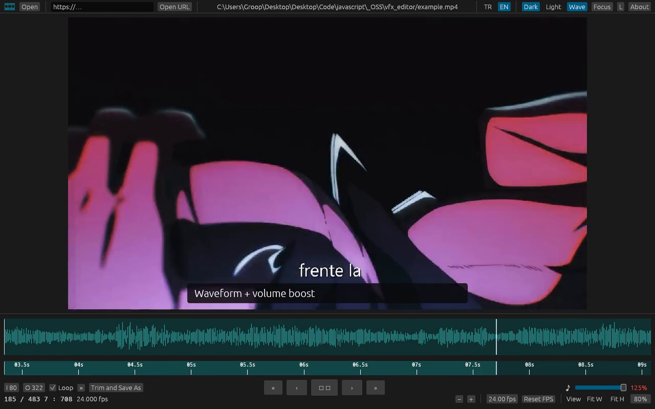Decrease FPS with the minus button
655x409 pixels.
[460, 399]
